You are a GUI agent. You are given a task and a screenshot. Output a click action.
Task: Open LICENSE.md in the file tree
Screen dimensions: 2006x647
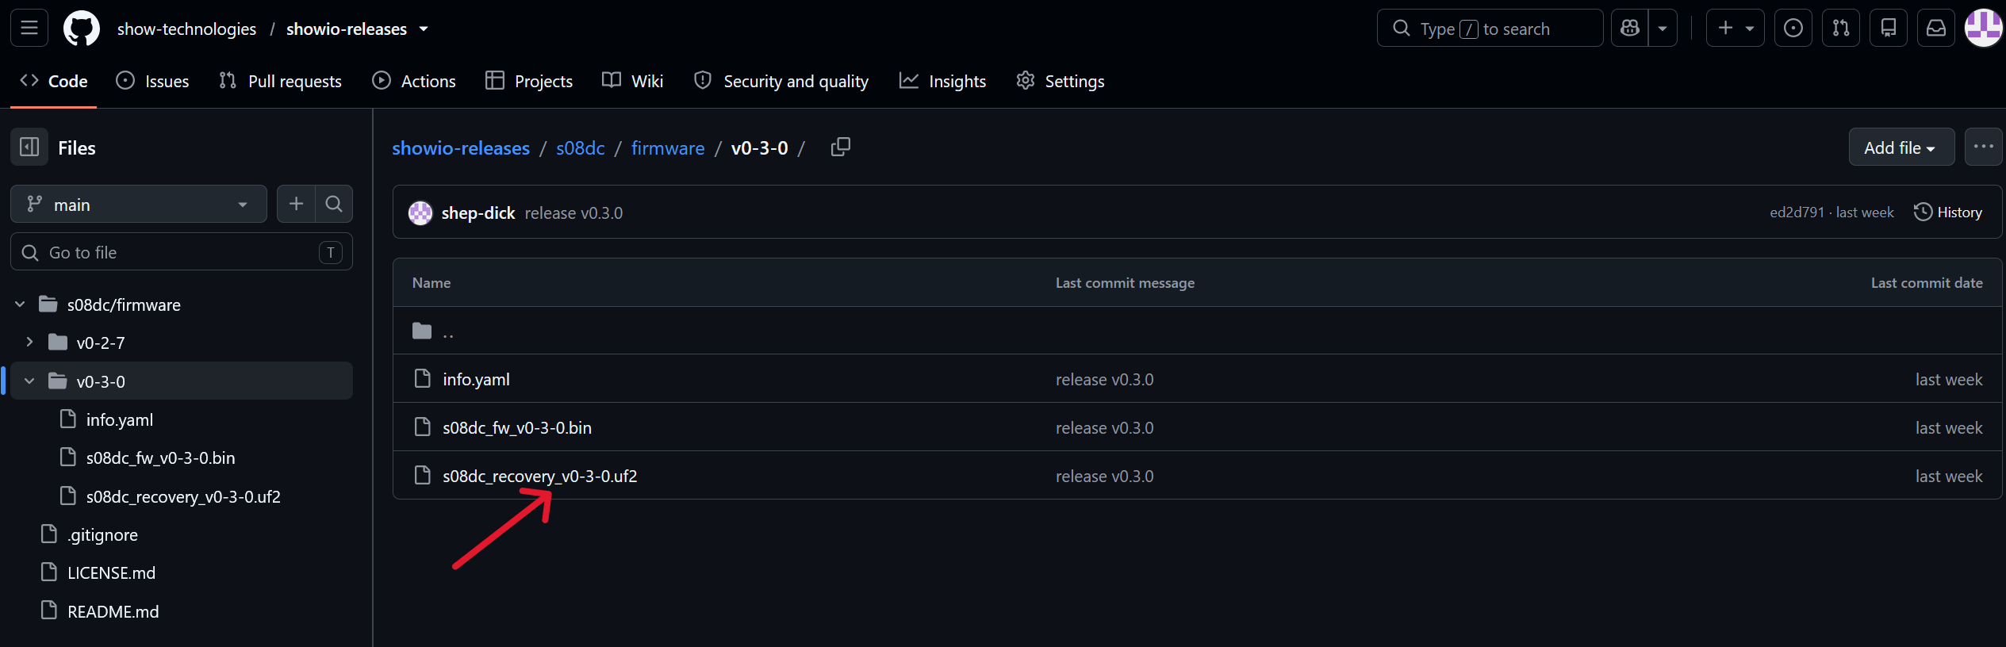111,572
